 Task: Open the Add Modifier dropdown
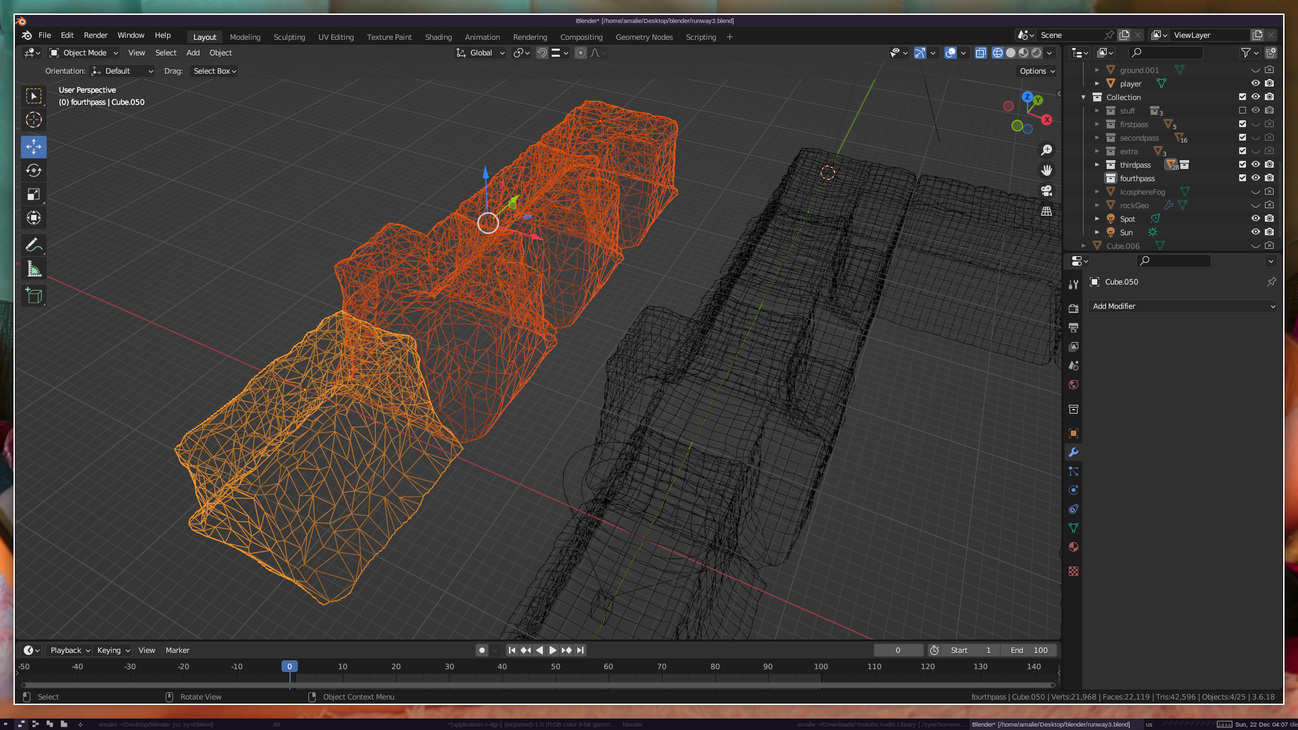(1183, 306)
